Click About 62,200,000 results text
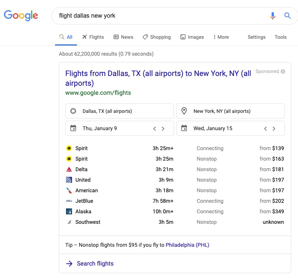Viewport: 298px width, 278px height. (x=106, y=54)
